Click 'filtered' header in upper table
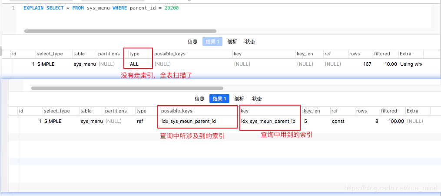441x196 pixels. (382, 54)
